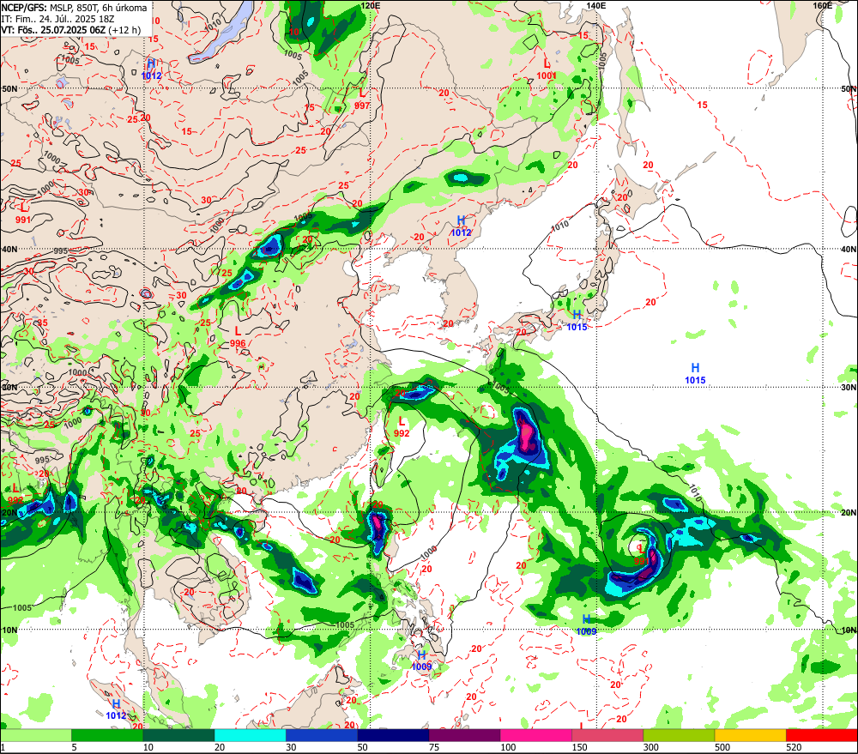Click the legend value 150
Screen dimensions: 858x754
click(579, 747)
